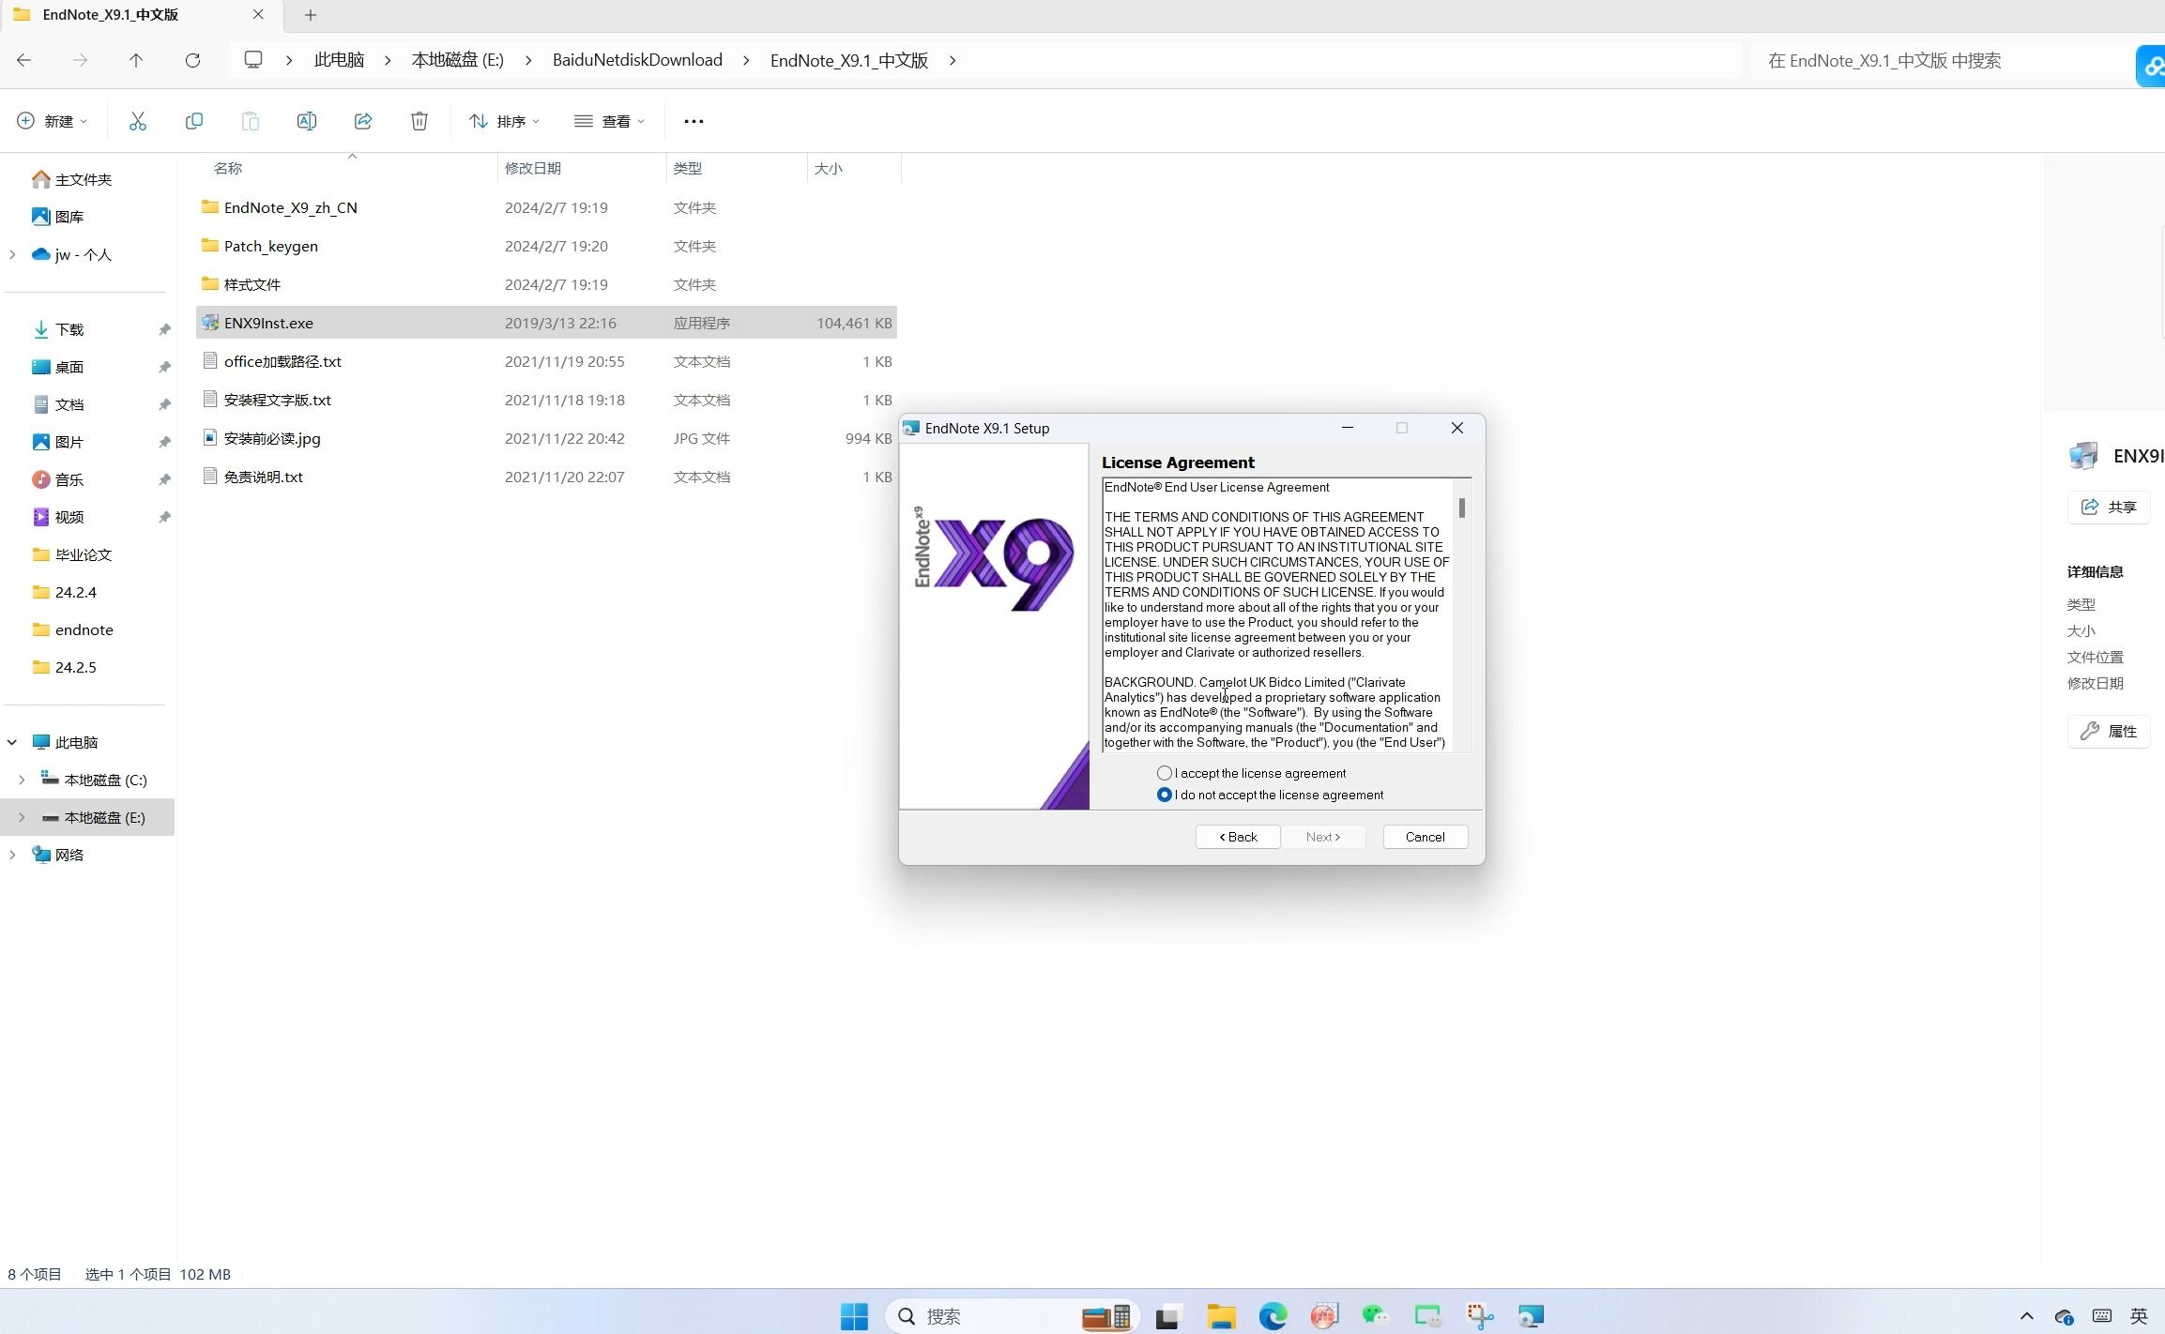The image size is (2165, 1334).
Task: Click the Share icon in Explorer toolbar
Action: point(363,121)
